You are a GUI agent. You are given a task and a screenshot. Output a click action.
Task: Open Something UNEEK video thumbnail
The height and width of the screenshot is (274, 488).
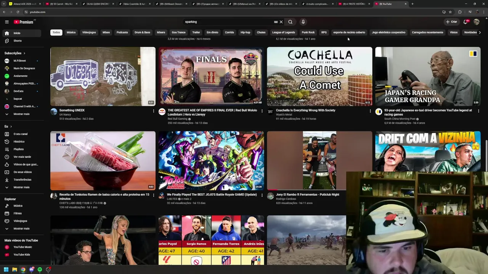pos(103,76)
